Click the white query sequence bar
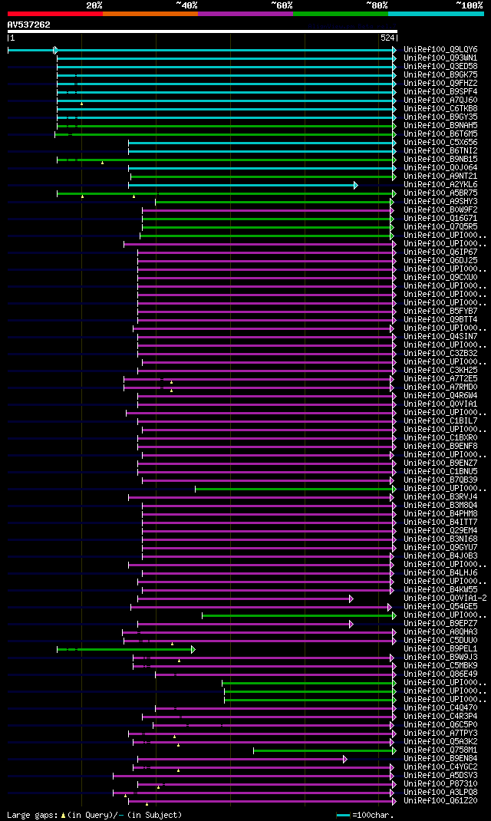The width and height of the screenshot is (491, 821). point(203,31)
